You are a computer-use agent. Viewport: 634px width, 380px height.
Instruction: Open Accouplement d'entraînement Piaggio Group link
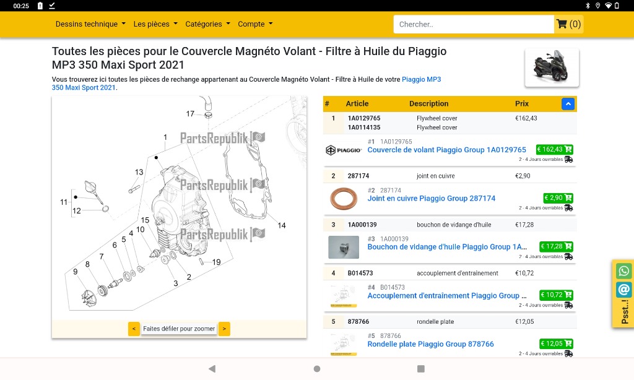point(447,295)
